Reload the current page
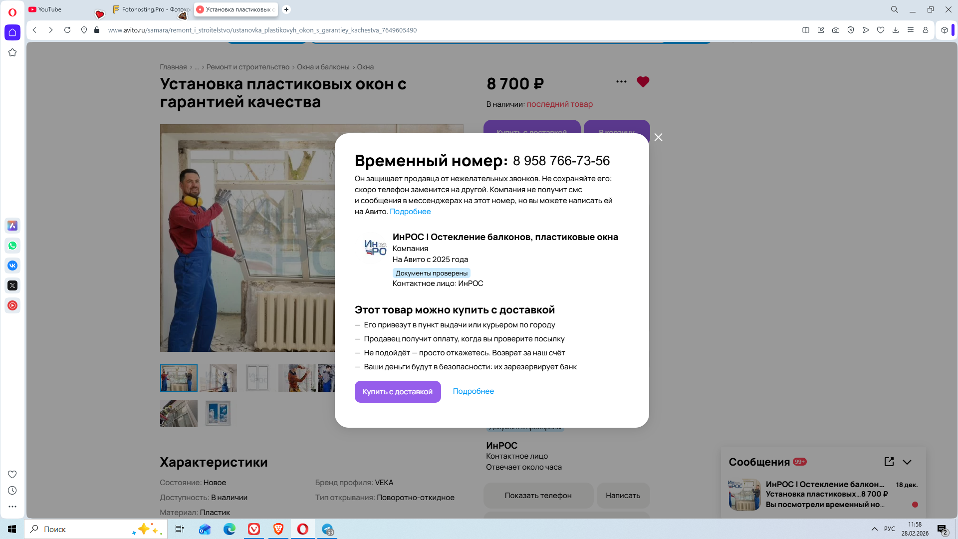 point(67,30)
